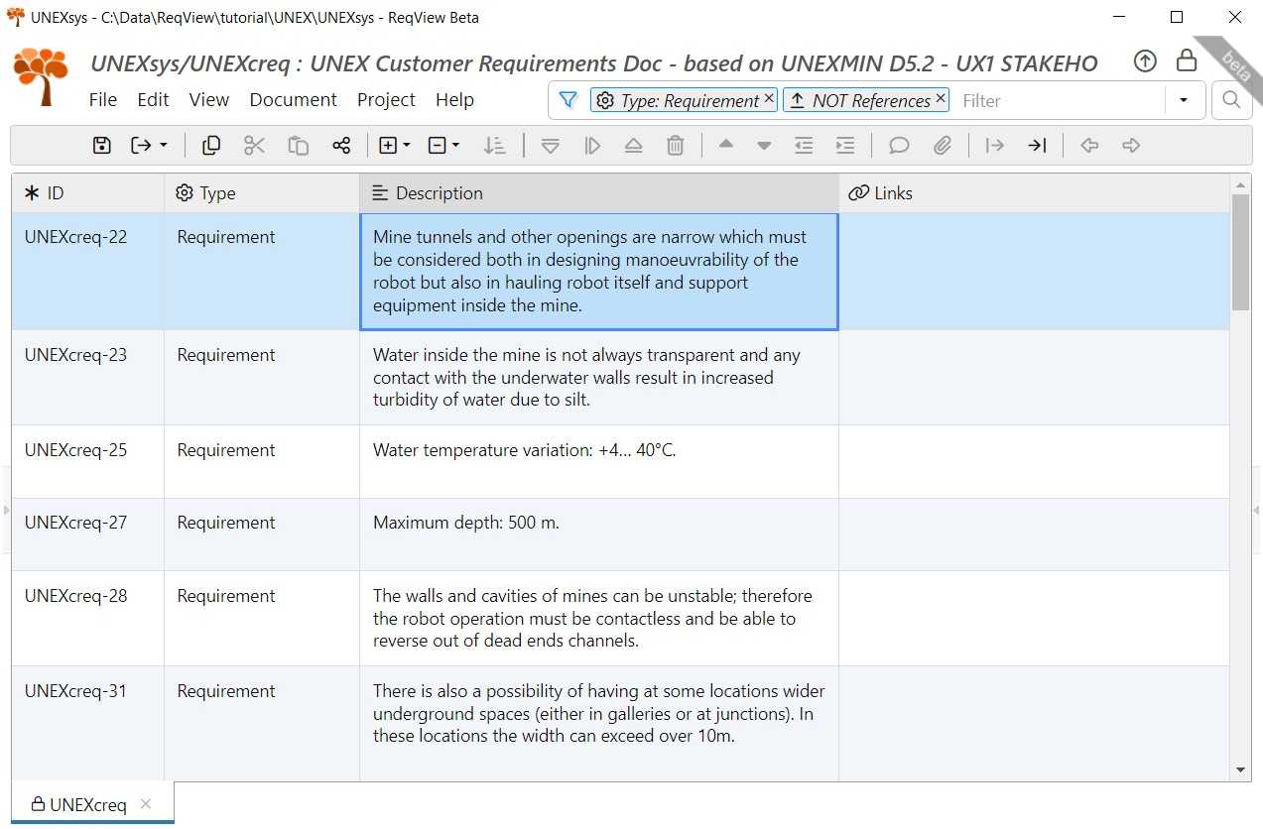Click the Expand plus-box icon
The image size is (1263, 829).
(388, 146)
